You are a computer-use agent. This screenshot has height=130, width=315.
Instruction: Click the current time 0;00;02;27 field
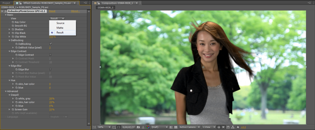click(129, 127)
